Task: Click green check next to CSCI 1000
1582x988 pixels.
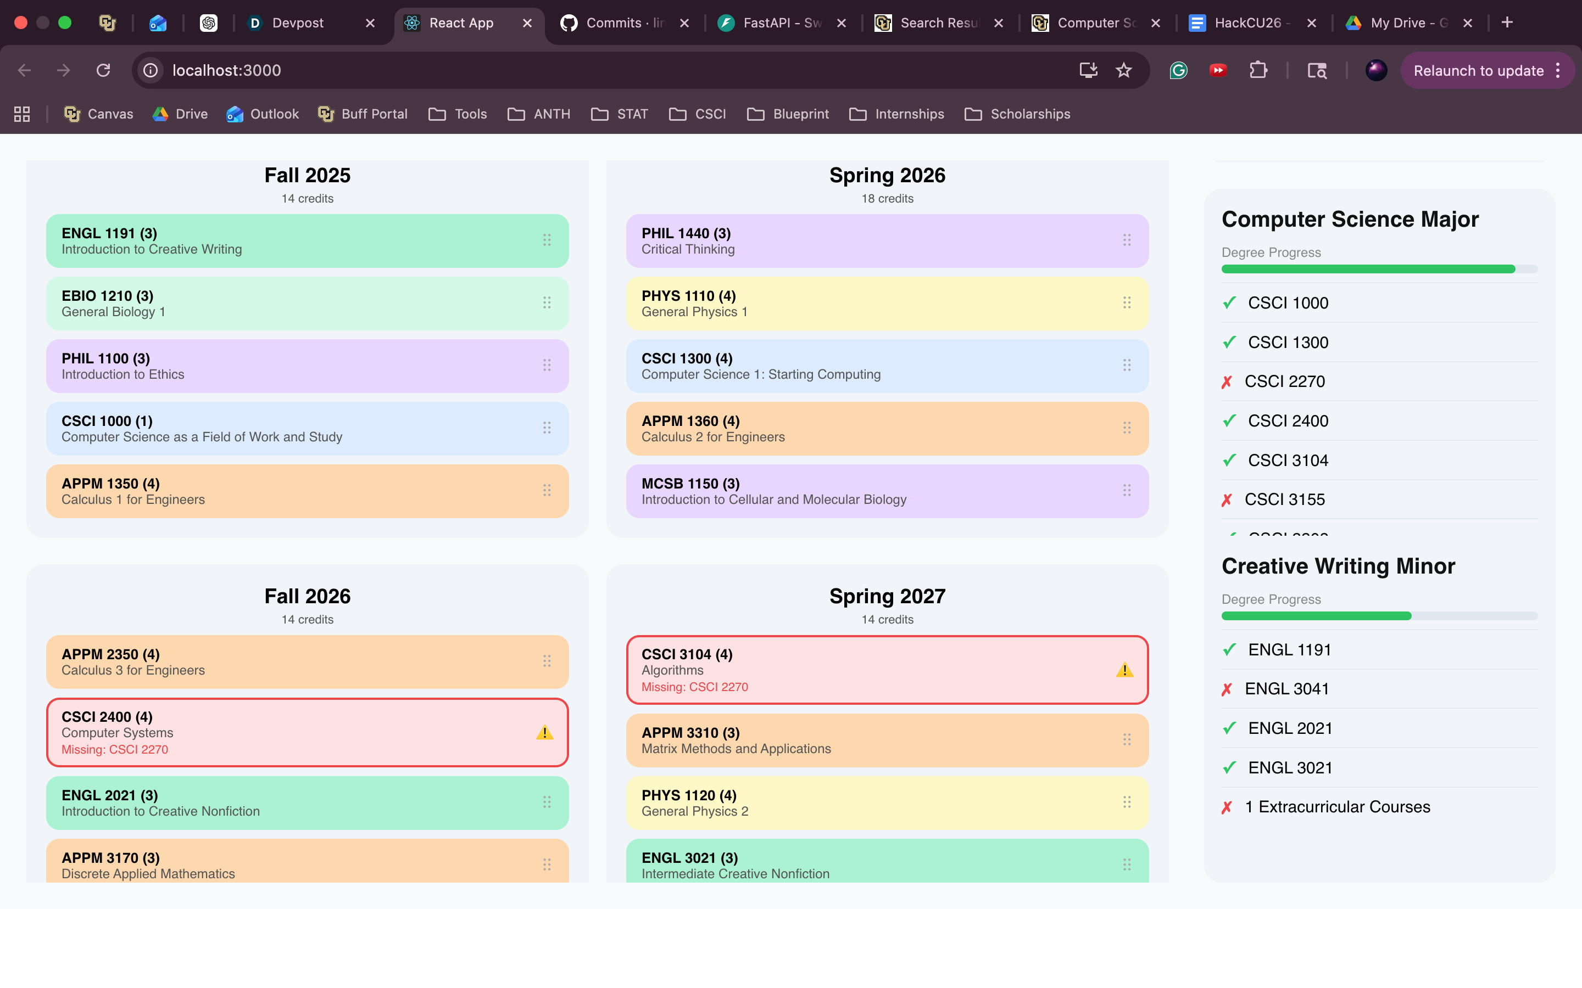Action: point(1229,303)
